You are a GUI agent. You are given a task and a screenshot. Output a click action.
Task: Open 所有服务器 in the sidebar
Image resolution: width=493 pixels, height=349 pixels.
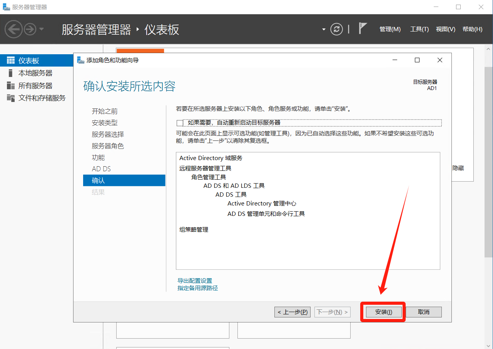click(35, 86)
